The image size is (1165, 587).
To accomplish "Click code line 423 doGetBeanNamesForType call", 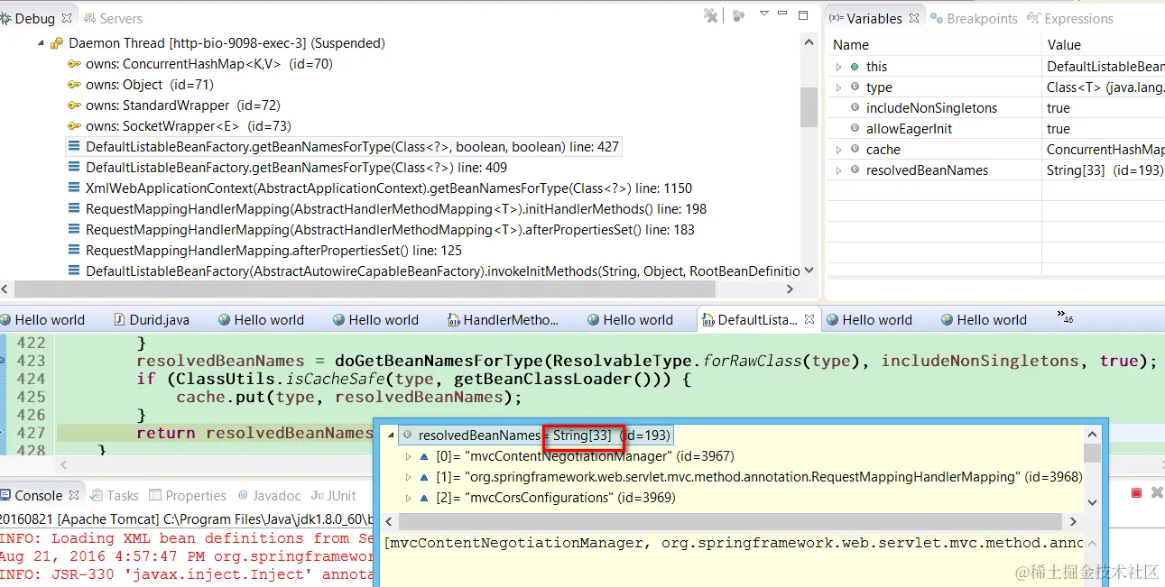I will coord(647,361).
